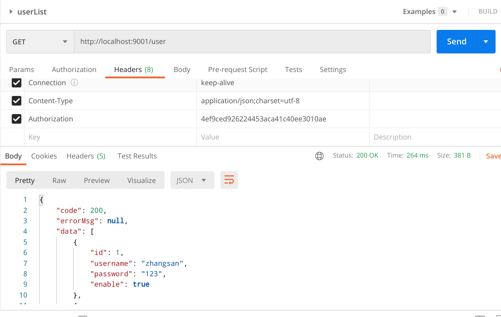Click the request URL input field
This screenshot has width=501, height=317.
[x=252, y=42]
